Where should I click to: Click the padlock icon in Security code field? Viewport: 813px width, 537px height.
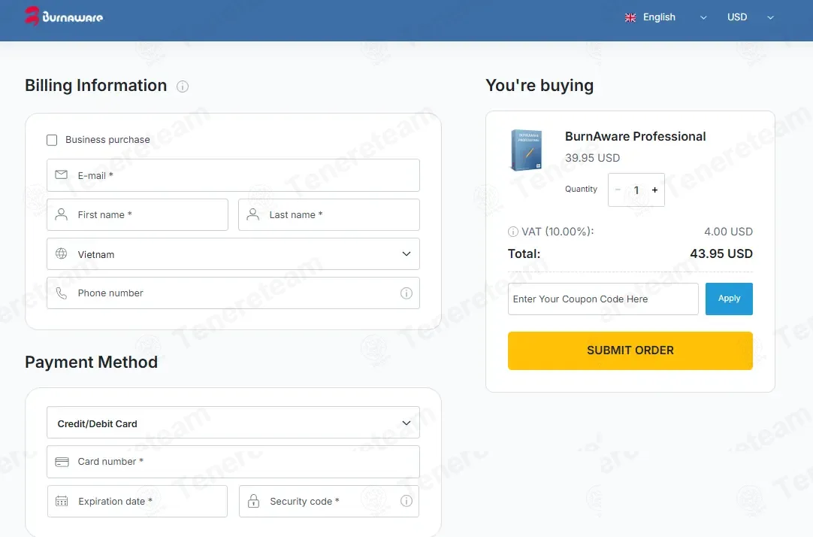pos(253,501)
